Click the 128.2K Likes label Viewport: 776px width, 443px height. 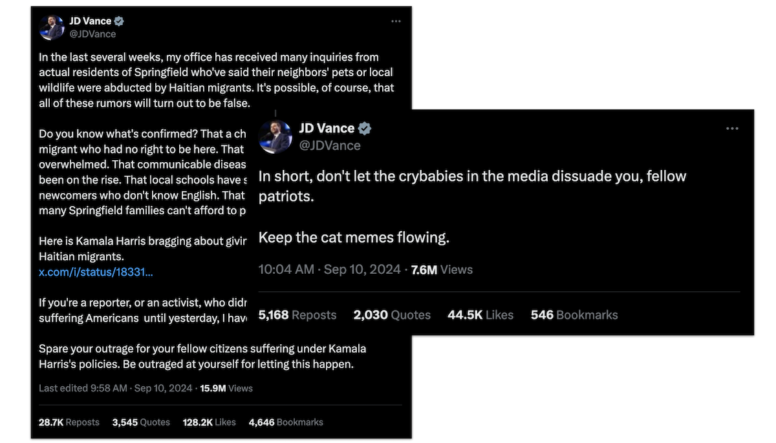(209, 422)
